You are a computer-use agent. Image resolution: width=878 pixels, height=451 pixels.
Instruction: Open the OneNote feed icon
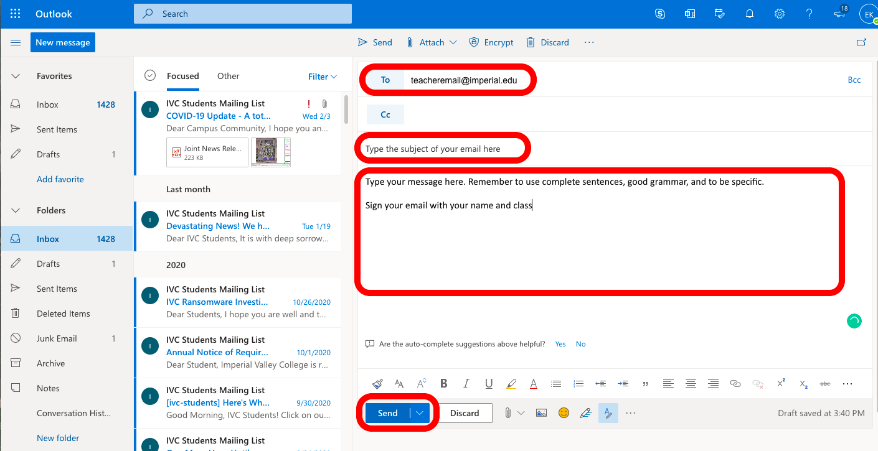click(690, 14)
